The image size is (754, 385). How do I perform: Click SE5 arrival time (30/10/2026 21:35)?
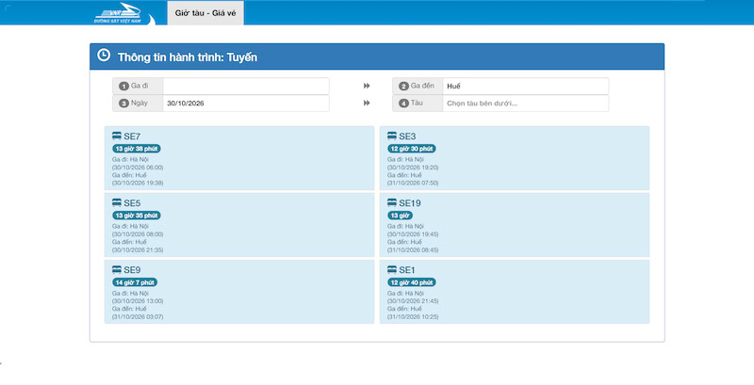(138, 250)
